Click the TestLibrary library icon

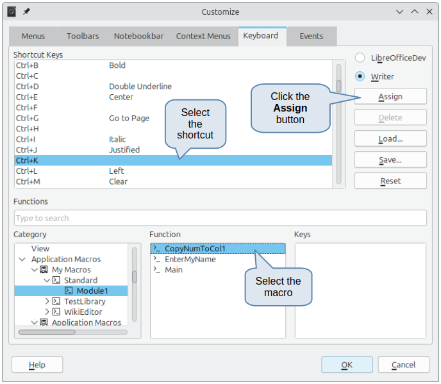tap(56, 301)
